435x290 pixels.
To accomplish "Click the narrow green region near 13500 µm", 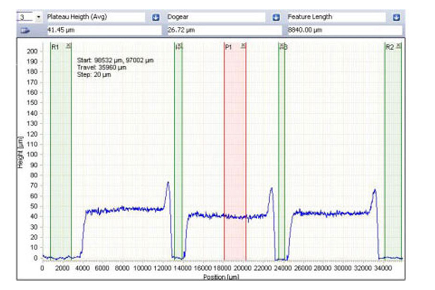I will click(x=178, y=145).
